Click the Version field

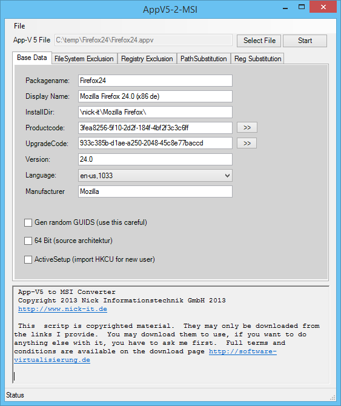(155, 159)
